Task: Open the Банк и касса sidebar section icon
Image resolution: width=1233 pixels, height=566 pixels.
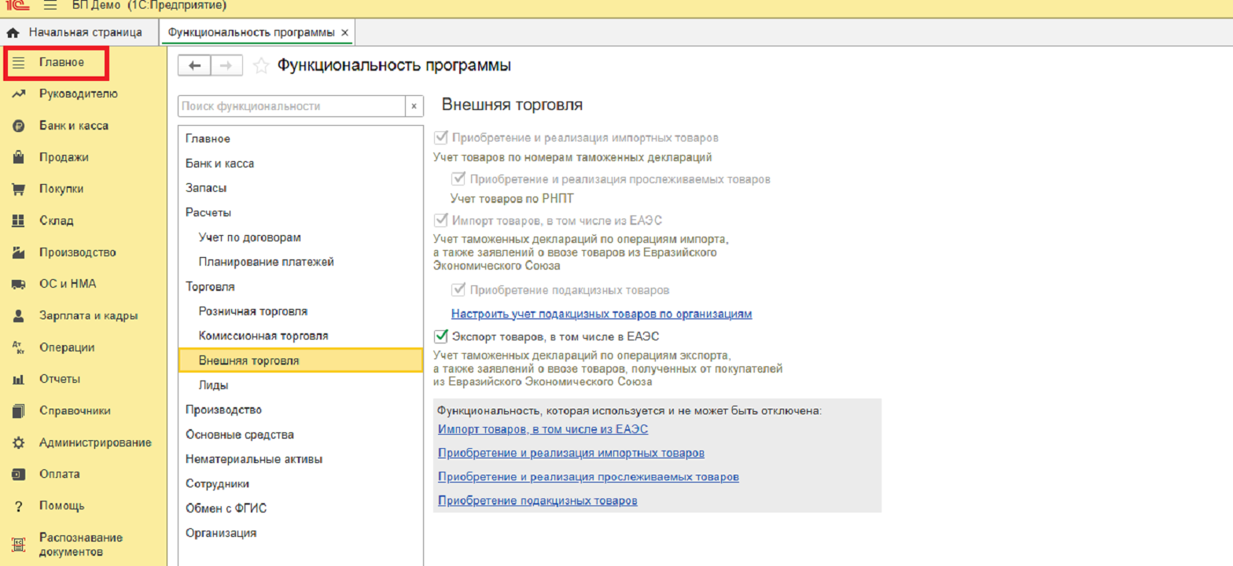Action: click(19, 126)
